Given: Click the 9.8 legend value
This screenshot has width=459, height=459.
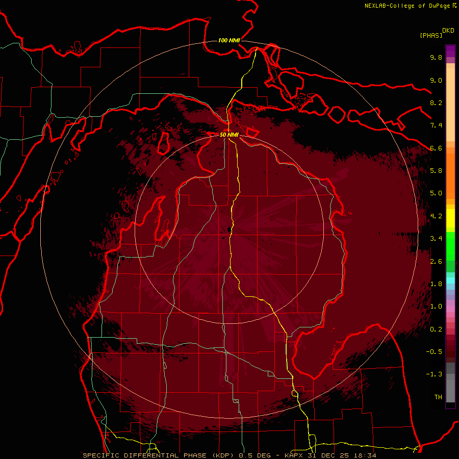Looking at the screenshot, I should coord(436,57).
